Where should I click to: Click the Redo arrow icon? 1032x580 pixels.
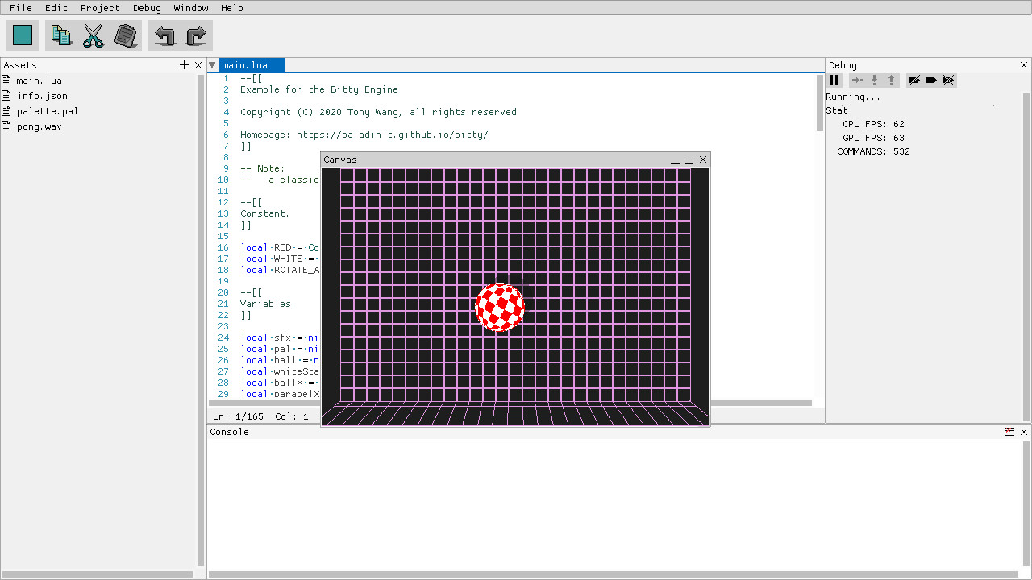pyautogui.click(x=195, y=35)
